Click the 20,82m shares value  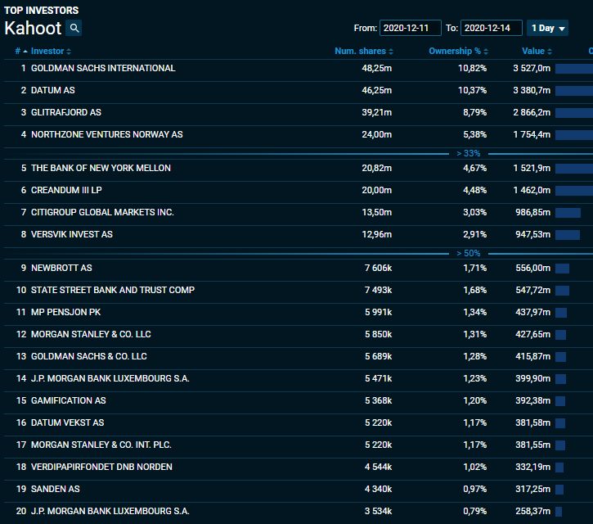(377, 168)
